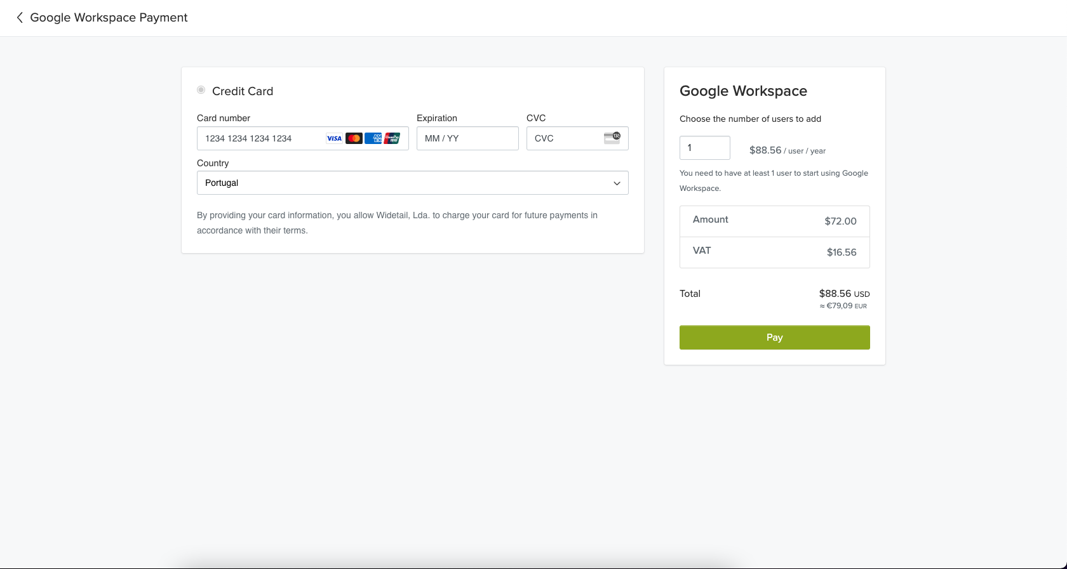Viewport: 1067px width, 569px height.
Task: Click the CVC hint card icon
Action: pos(612,138)
